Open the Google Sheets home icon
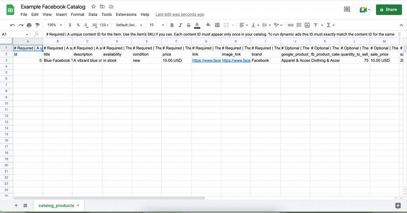This screenshot has height=213, width=407. pyautogui.click(x=10, y=10)
